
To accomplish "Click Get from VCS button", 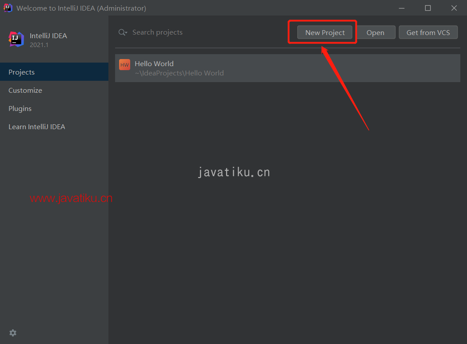I will click(428, 32).
